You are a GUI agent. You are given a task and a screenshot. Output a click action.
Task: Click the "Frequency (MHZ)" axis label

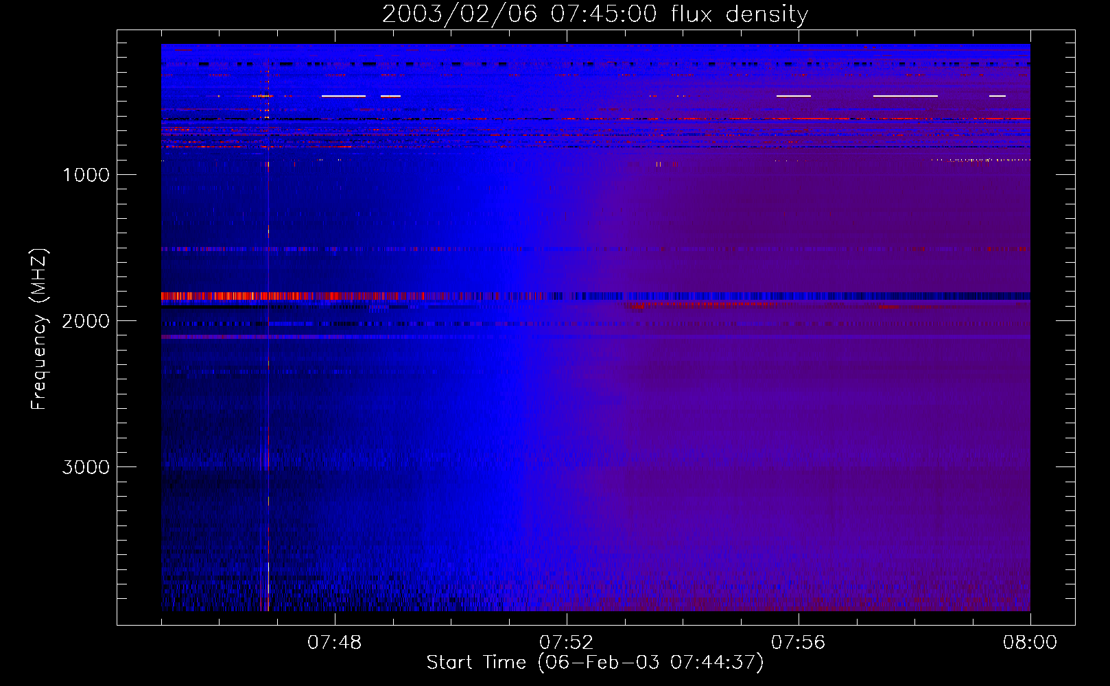(x=39, y=329)
